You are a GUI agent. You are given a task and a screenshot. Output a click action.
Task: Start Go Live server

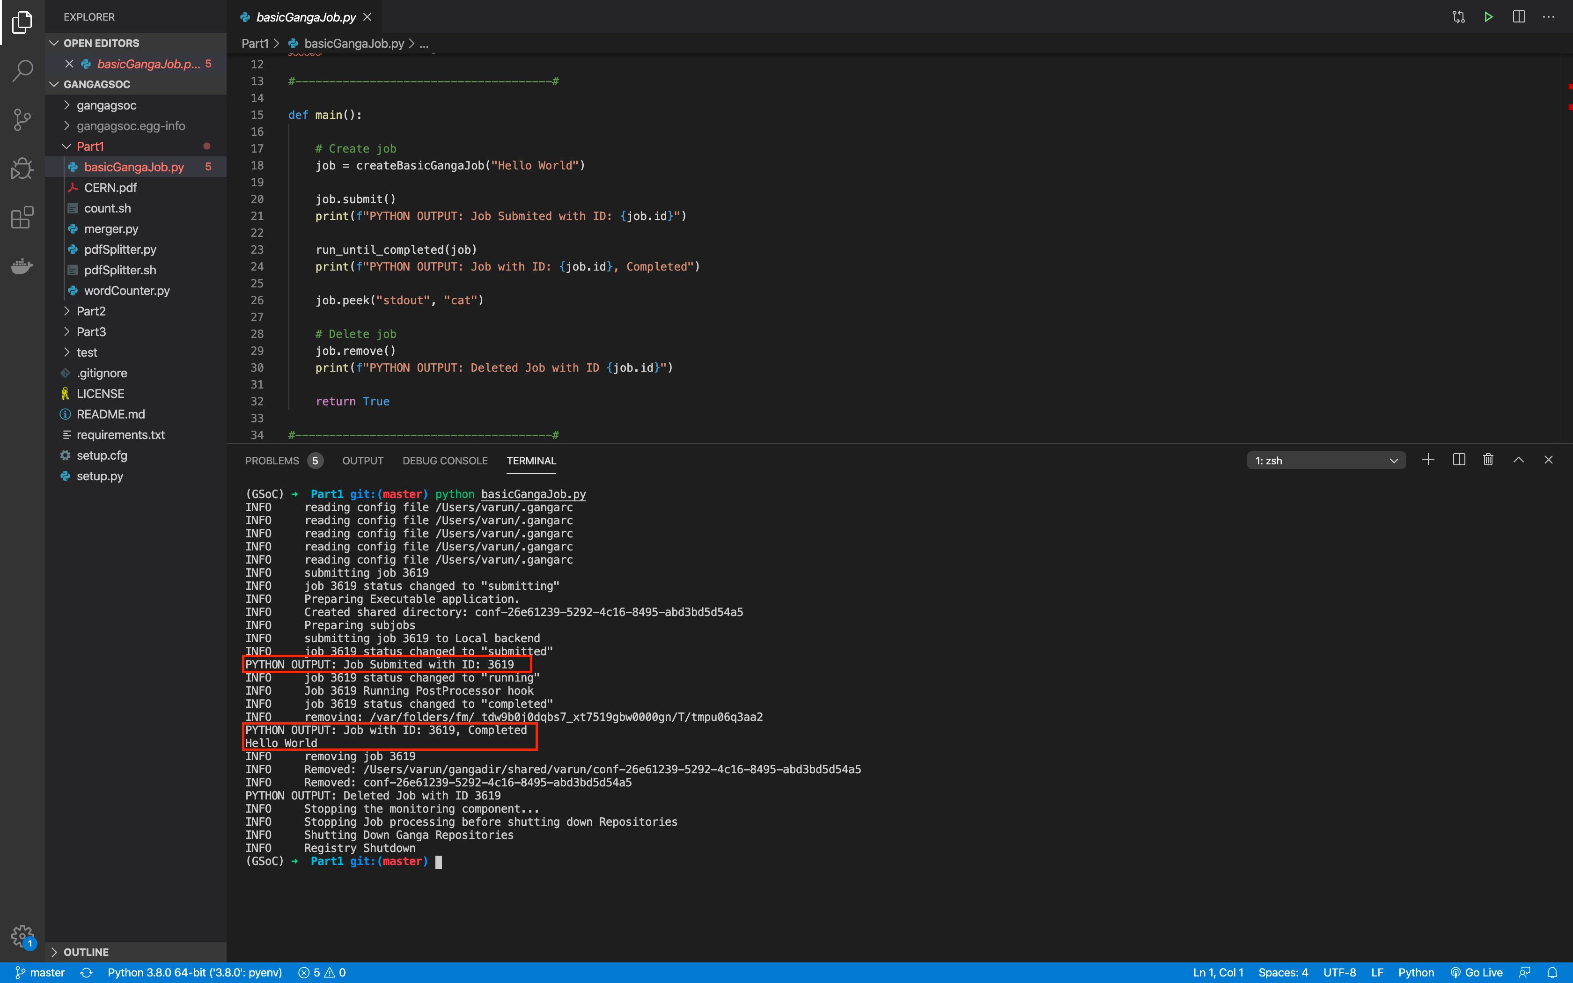coord(1477,973)
